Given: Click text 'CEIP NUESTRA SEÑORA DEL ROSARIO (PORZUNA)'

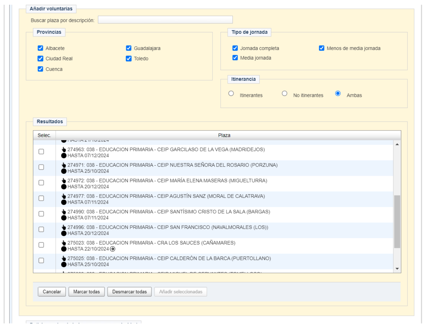Looking at the screenshot, I should pos(218,165).
